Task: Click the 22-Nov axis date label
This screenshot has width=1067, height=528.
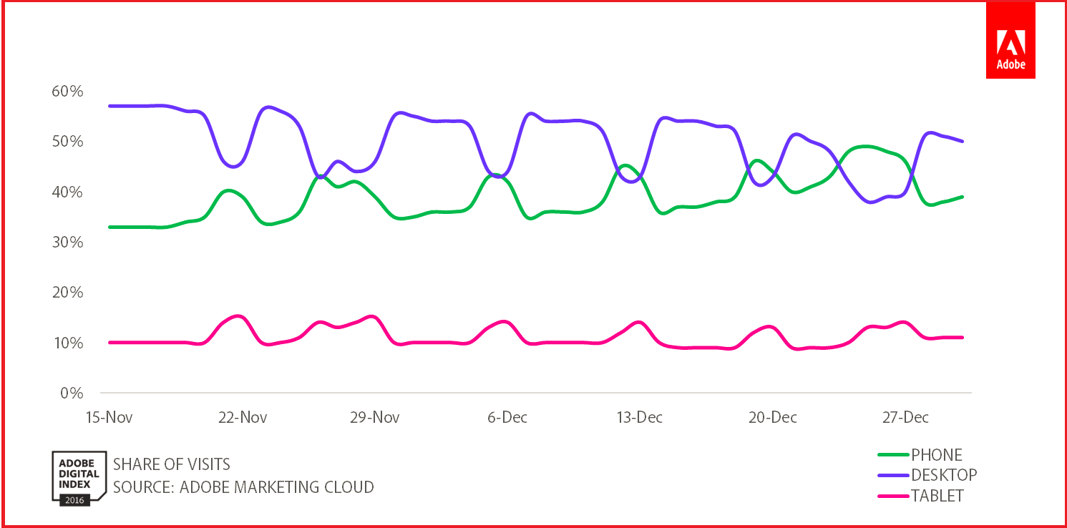Action: click(243, 417)
